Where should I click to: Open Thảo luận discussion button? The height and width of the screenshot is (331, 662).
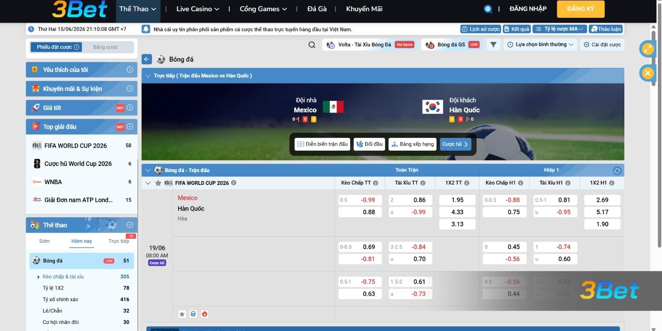606,29
